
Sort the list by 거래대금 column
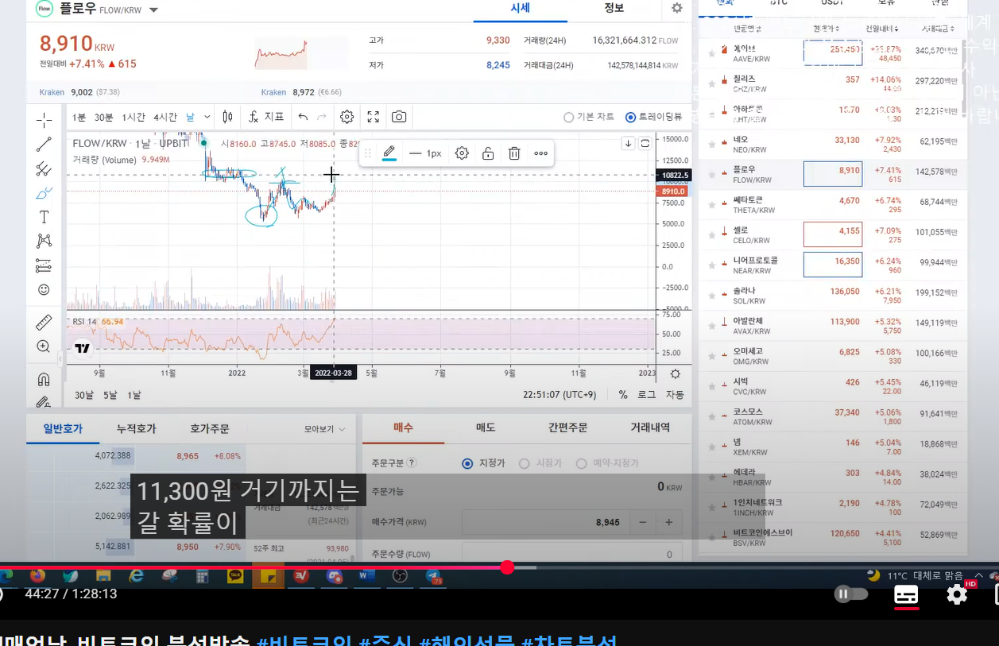939,29
